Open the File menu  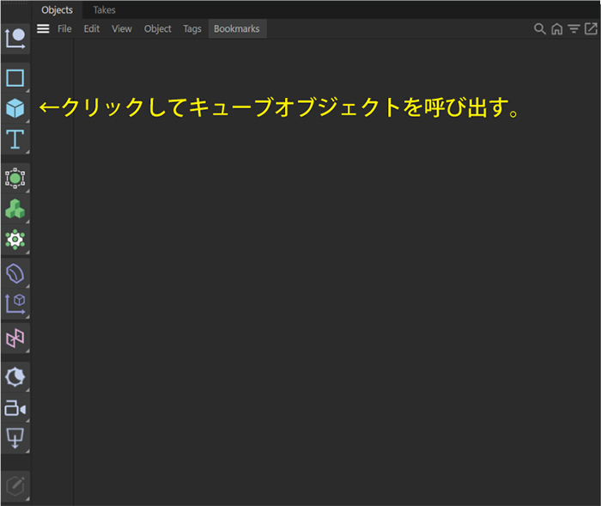[64, 28]
